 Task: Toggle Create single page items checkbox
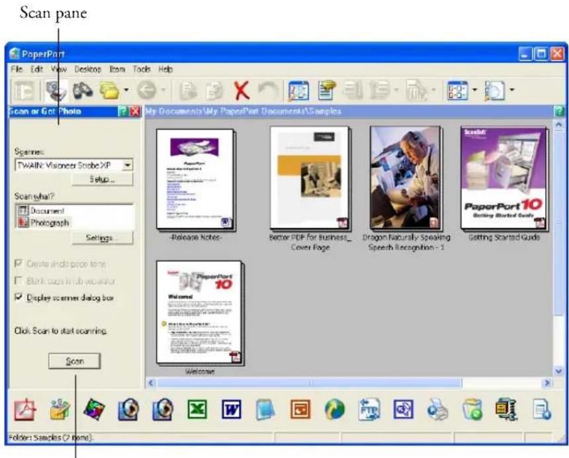(x=19, y=263)
